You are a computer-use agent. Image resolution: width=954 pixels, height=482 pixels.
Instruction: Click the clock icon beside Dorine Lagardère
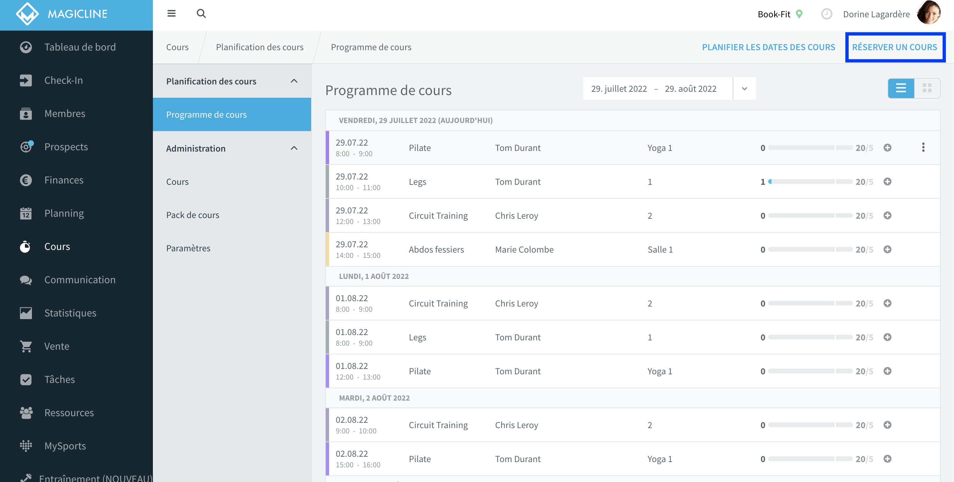tap(826, 14)
